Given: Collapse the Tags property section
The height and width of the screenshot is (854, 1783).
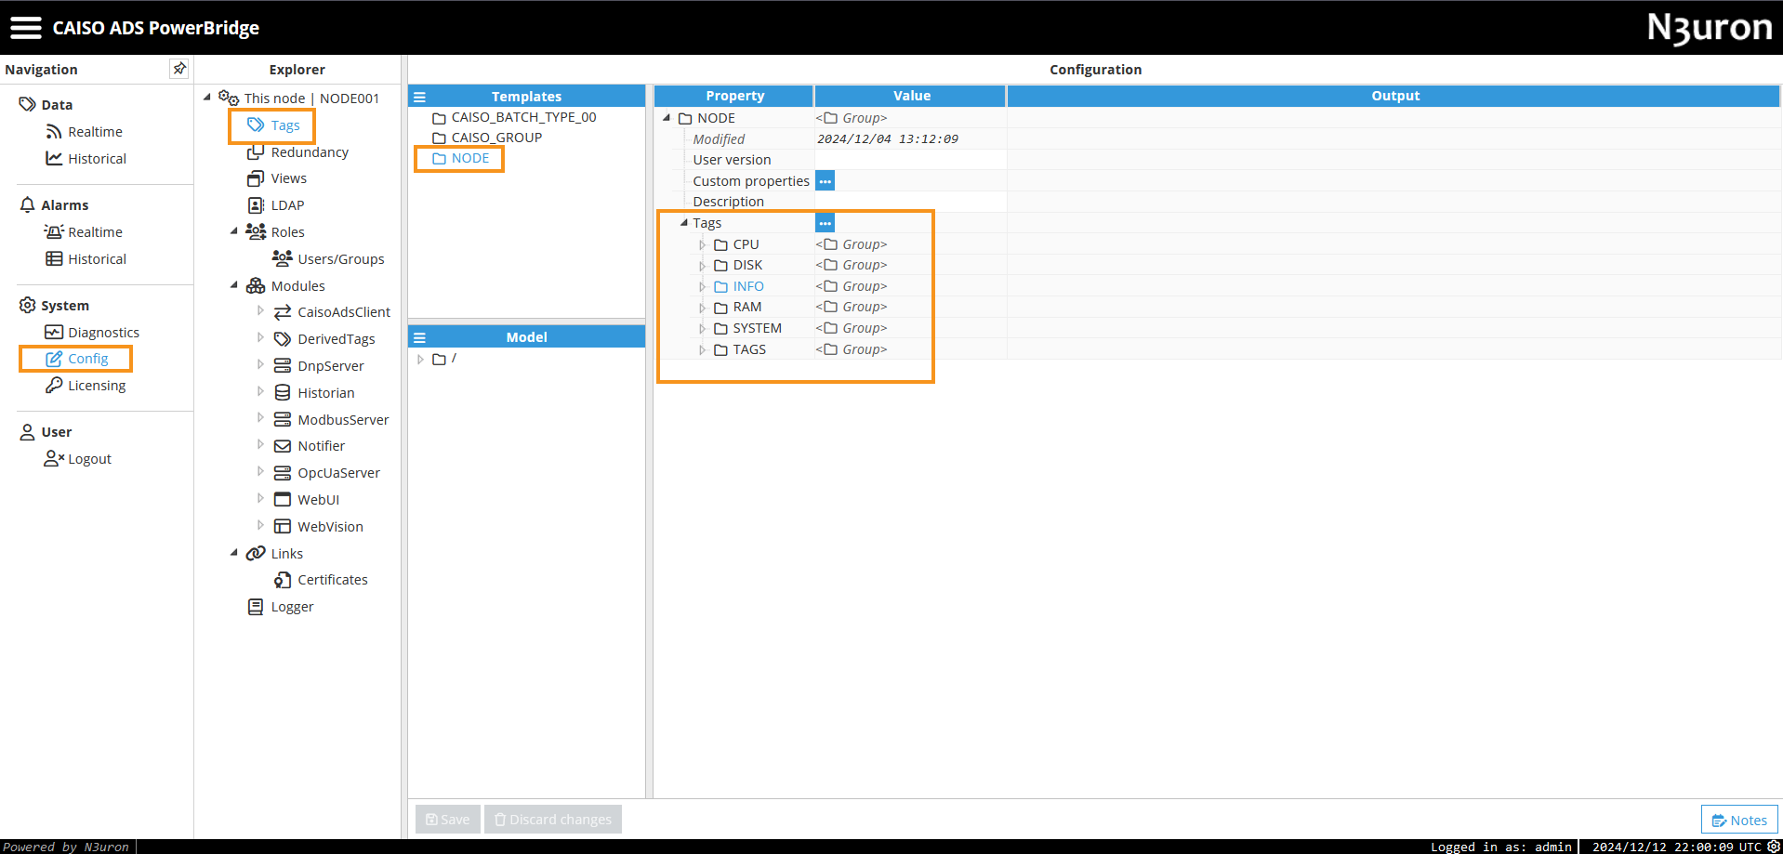Looking at the screenshot, I should (684, 223).
